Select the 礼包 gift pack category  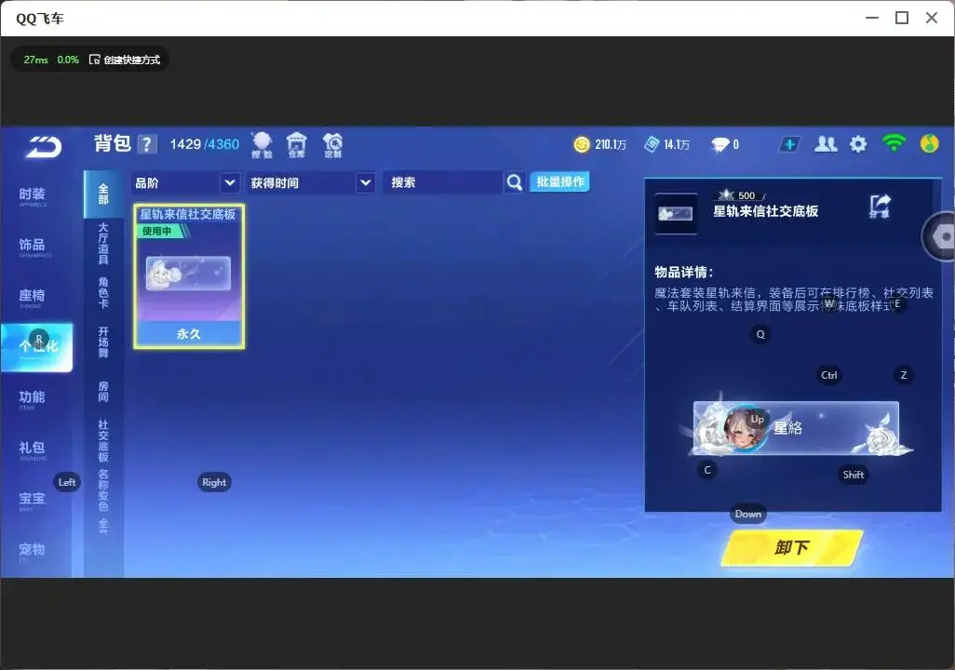click(33, 449)
